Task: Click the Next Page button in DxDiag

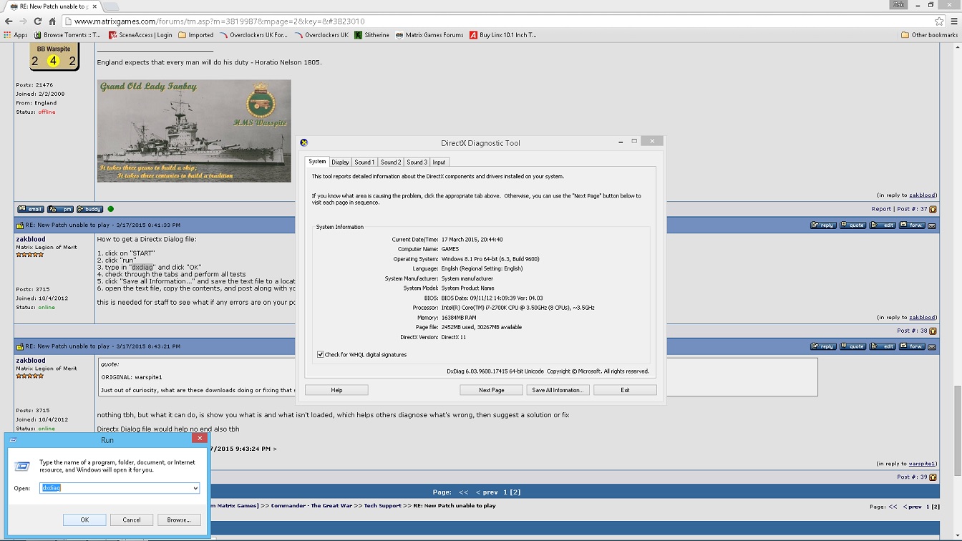Action: click(x=491, y=390)
